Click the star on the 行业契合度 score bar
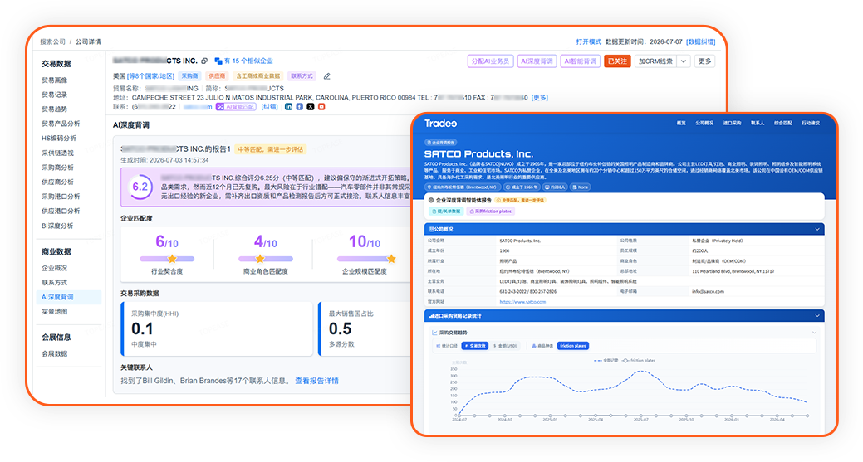 172,259
